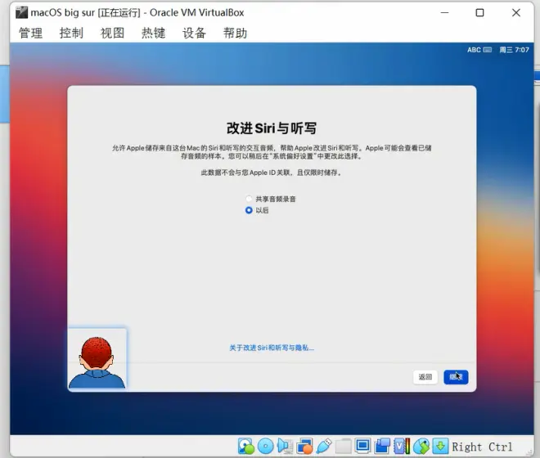Click the USB devices status icon
The width and height of the screenshot is (540, 458).
coord(324,447)
